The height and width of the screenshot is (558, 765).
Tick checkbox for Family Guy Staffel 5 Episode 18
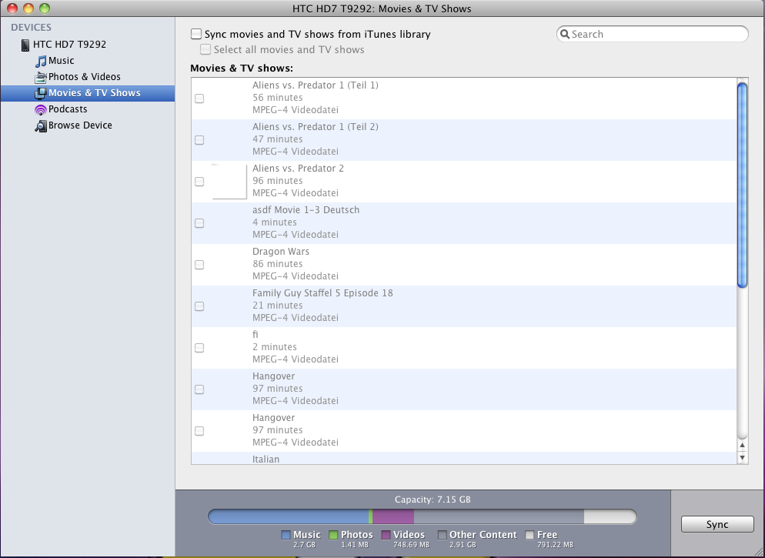[199, 306]
